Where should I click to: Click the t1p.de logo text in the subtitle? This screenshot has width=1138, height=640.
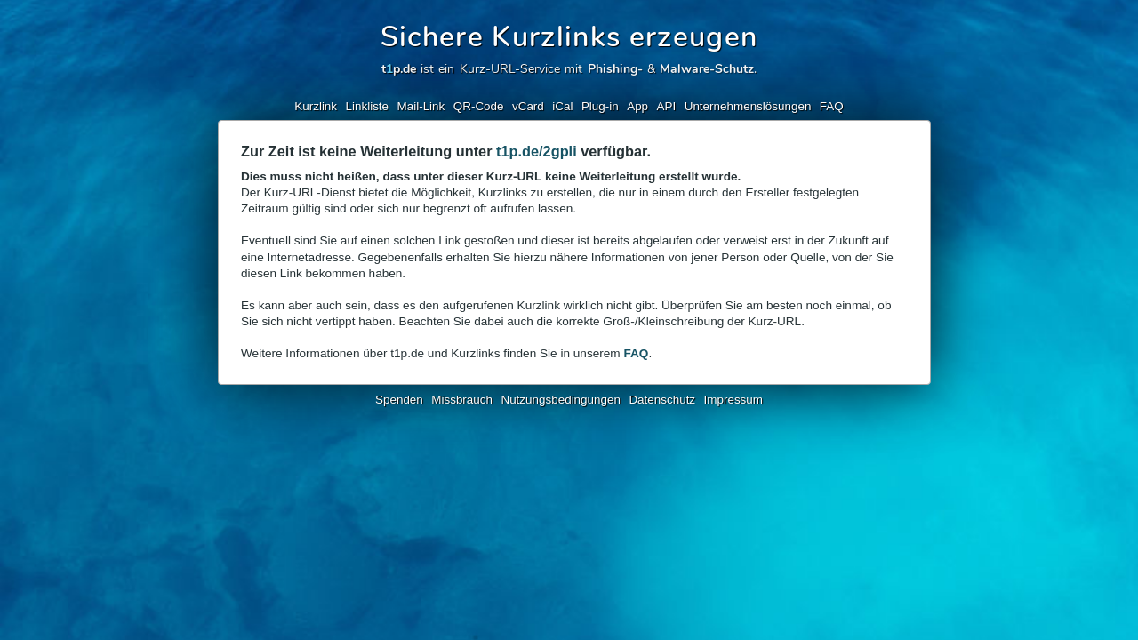point(399,68)
